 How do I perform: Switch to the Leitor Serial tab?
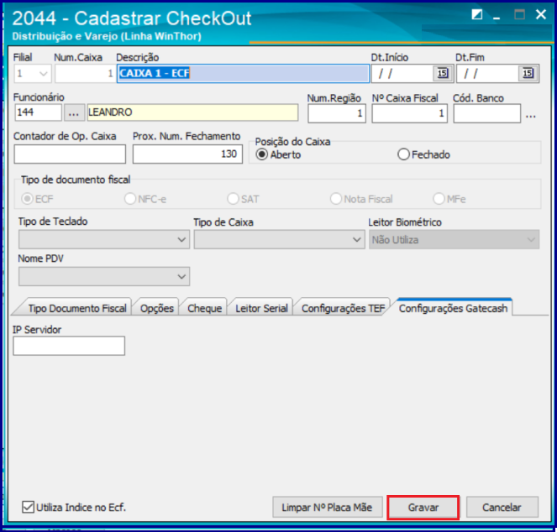pyautogui.click(x=261, y=309)
